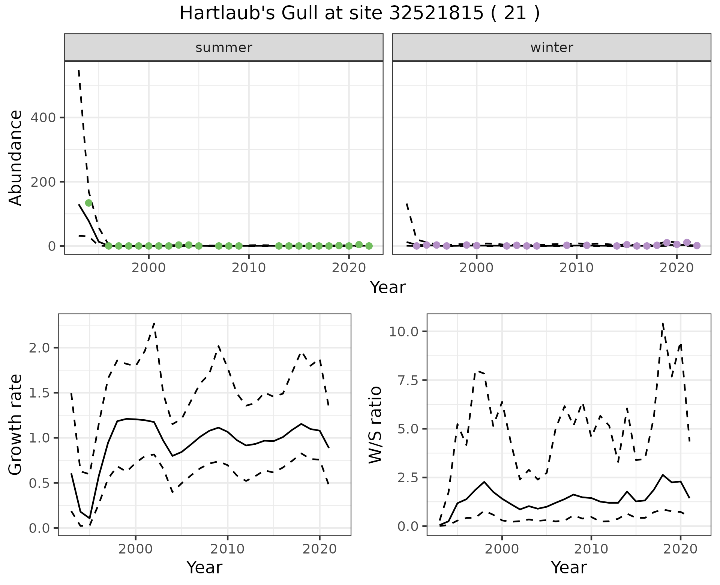720x585 pixels.
Task: Click the Year label under Growth rate plot
Action: point(204,567)
